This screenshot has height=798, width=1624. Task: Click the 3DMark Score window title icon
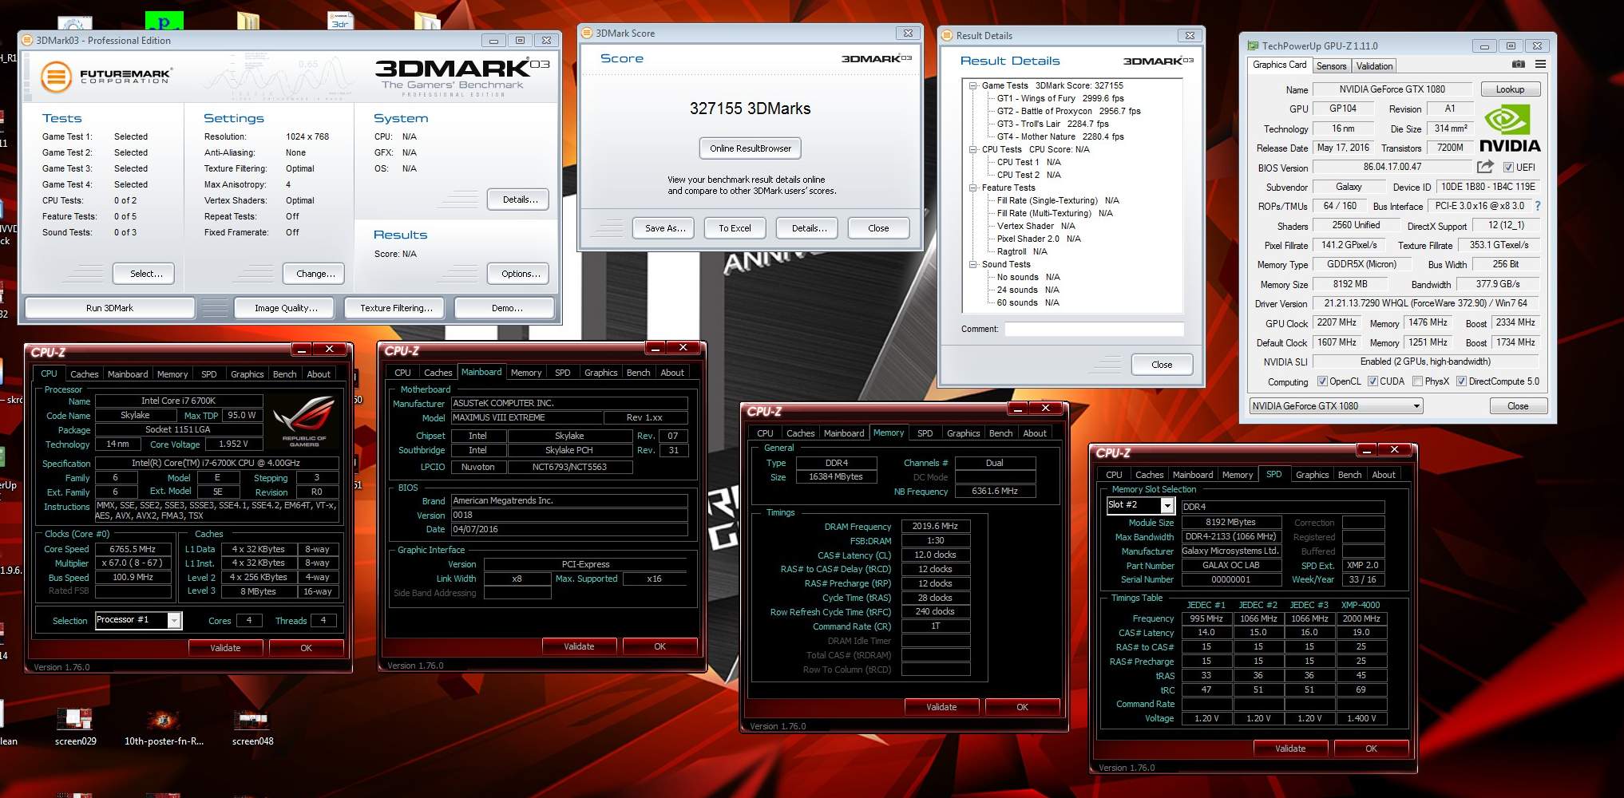(x=588, y=33)
